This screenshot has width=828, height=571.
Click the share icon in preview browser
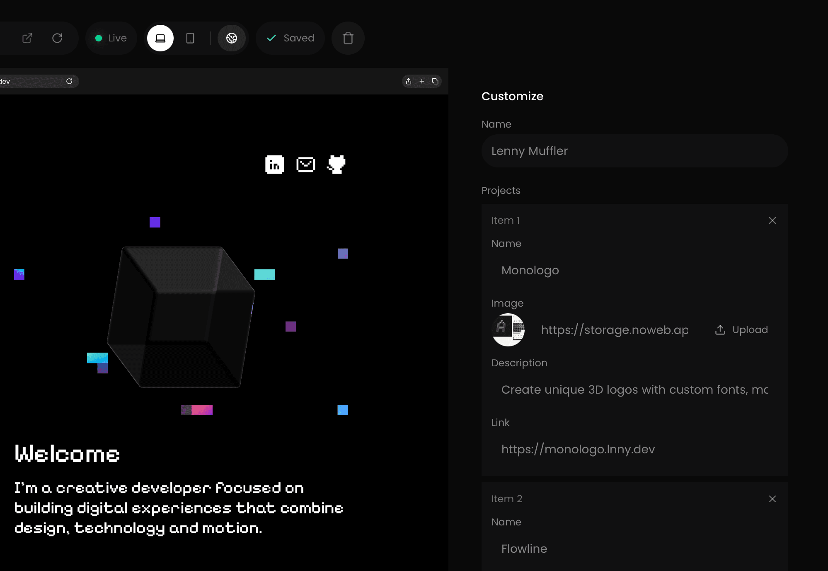coord(409,81)
